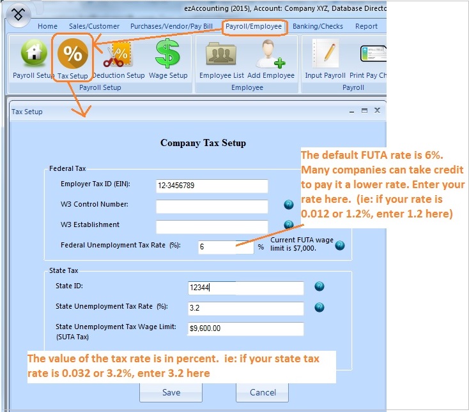This screenshot has width=469, height=412.
Task: Open the Employee List icon
Action: click(221, 55)
